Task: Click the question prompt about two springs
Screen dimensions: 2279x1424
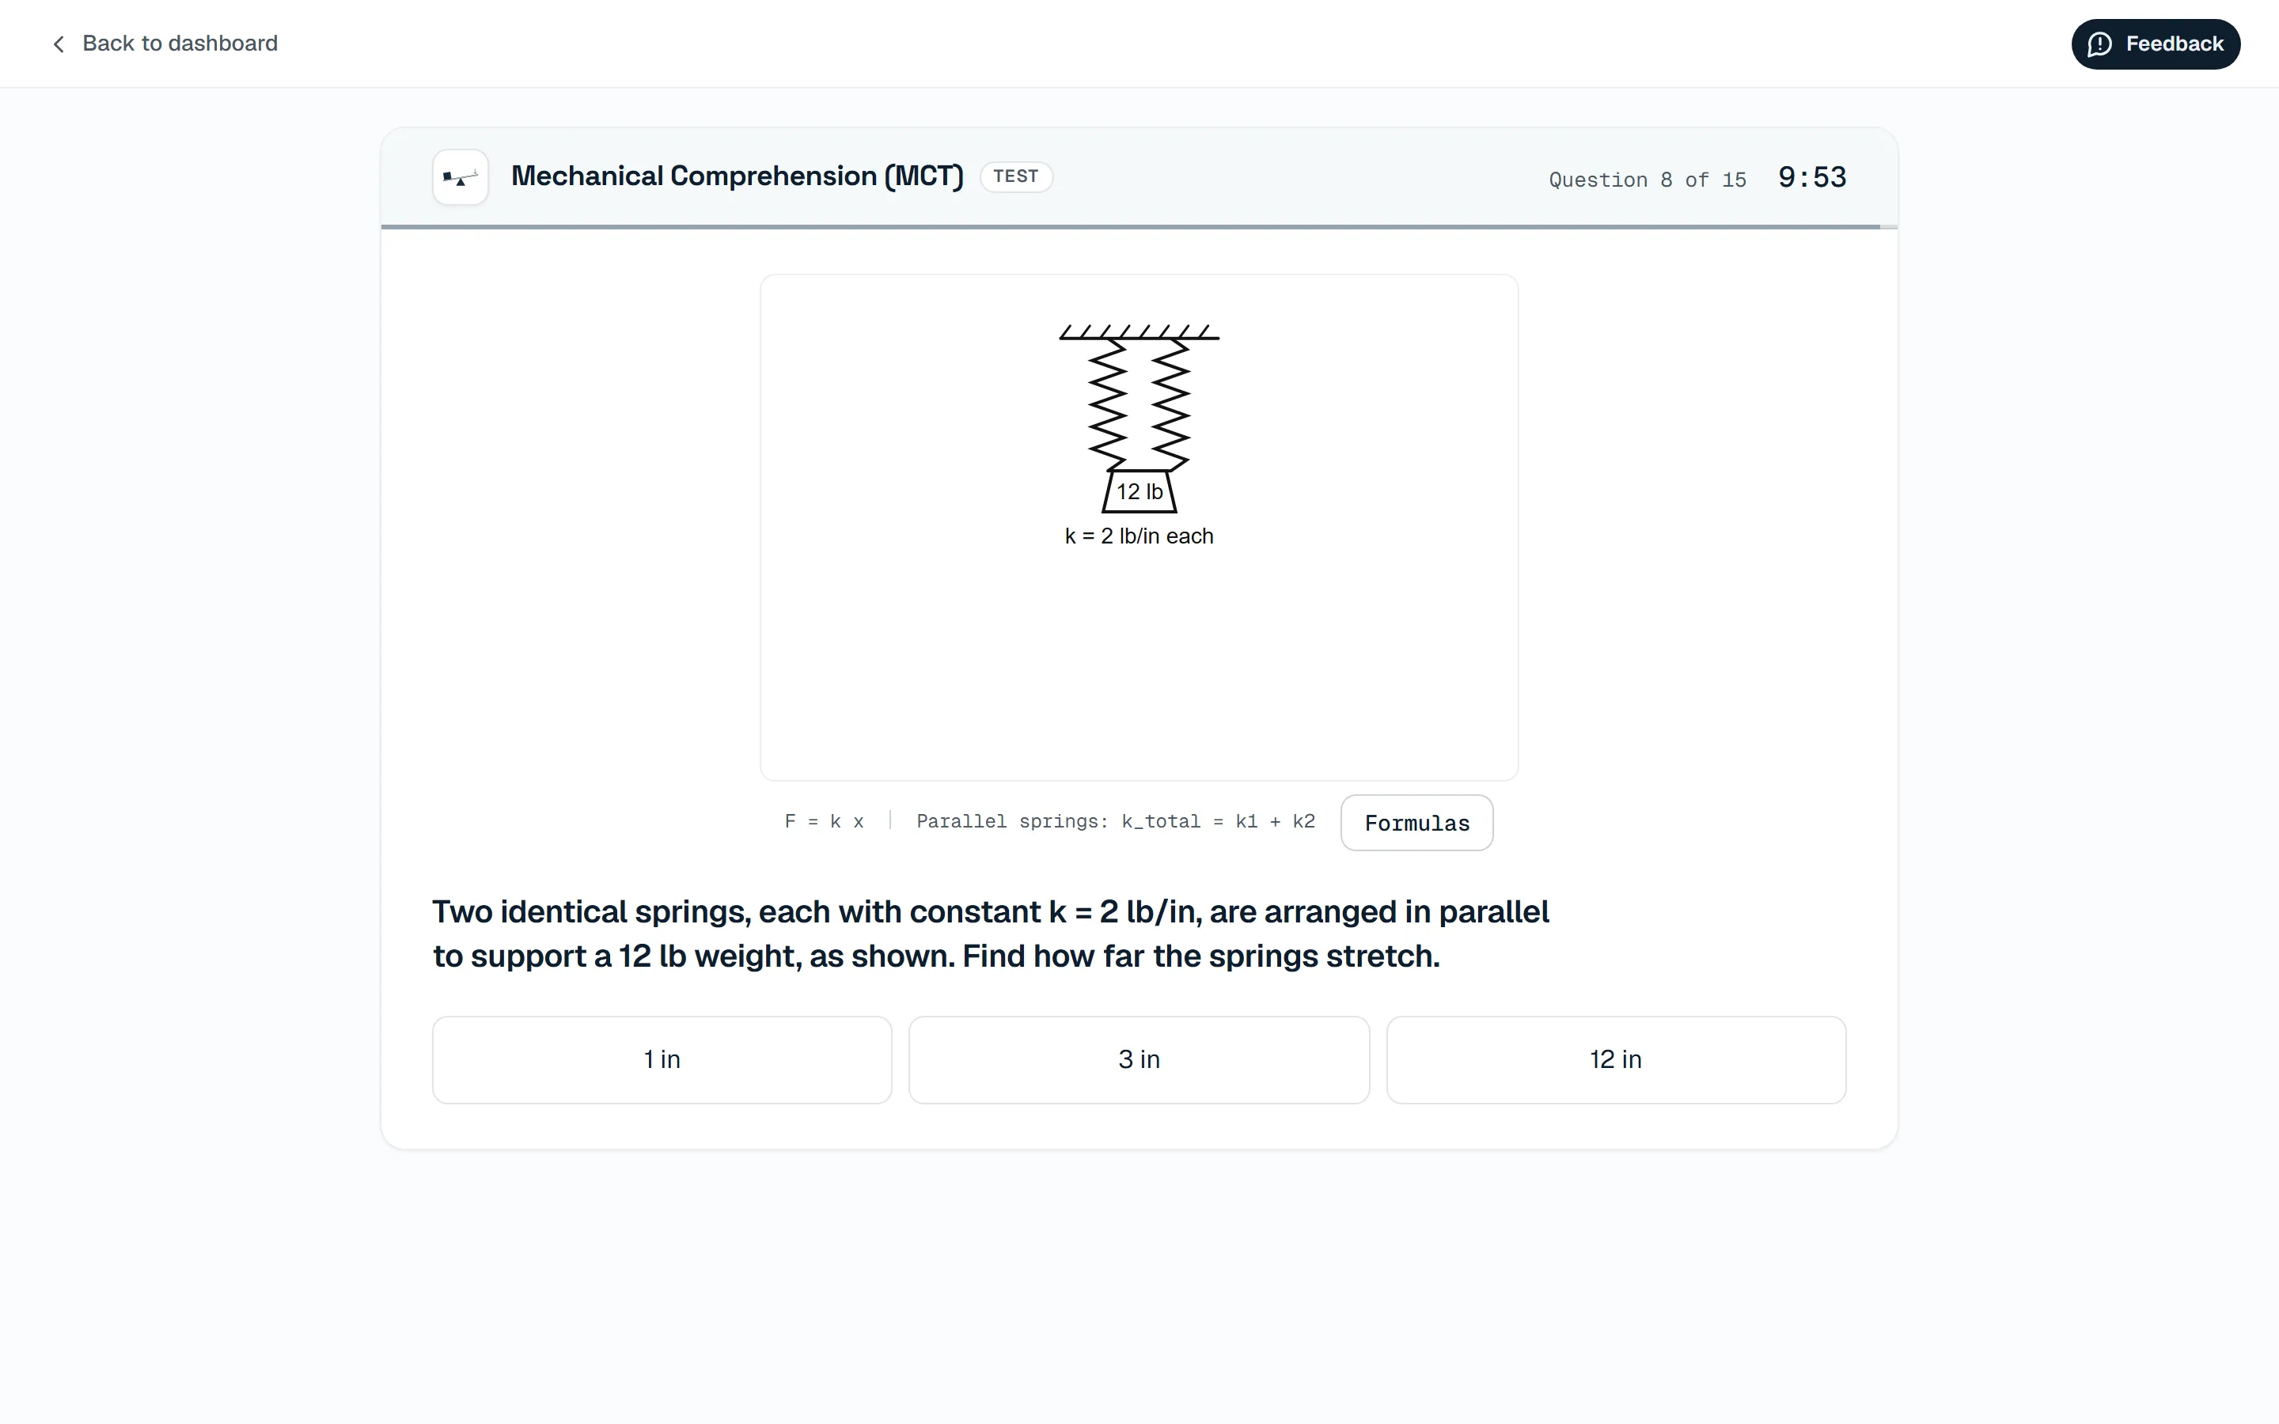Action: click(991, 934)
